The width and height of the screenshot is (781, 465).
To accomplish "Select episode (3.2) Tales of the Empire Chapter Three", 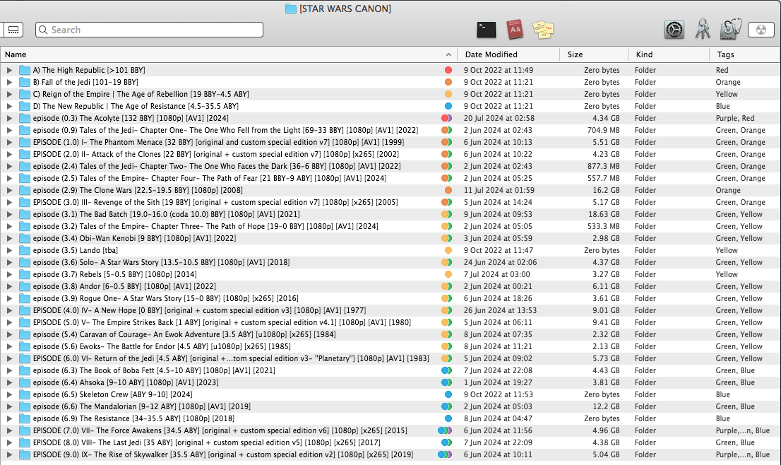I will pos(391,226).
